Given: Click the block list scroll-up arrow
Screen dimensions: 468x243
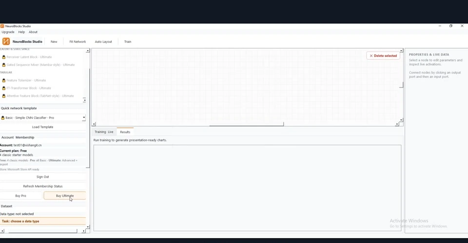Looking at the screenshot, I should 88,51.
